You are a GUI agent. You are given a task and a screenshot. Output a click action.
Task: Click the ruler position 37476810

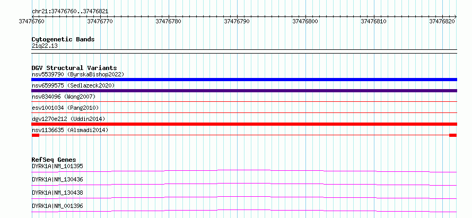point(373,21)
